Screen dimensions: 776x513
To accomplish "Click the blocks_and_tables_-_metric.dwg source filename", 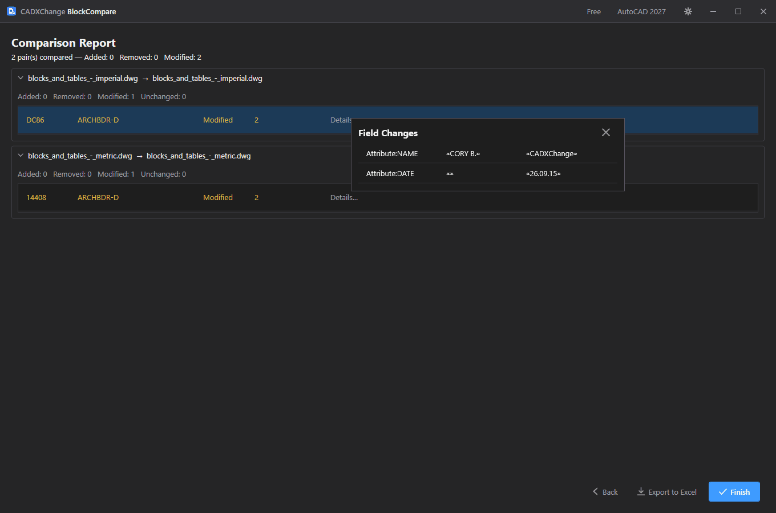I will click(x=80, y=156).
